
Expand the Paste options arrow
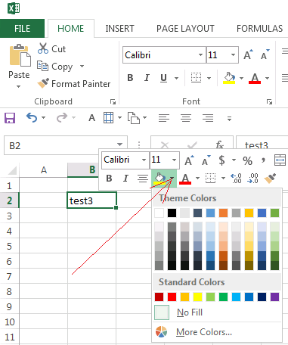coord(18,86)
